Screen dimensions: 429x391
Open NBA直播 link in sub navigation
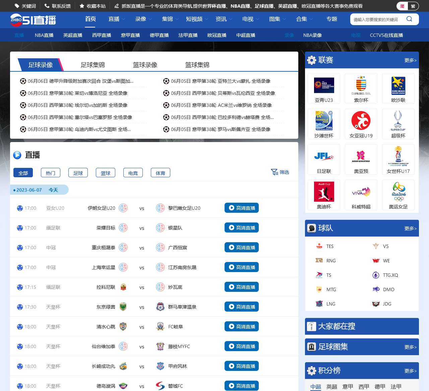pyautogui.click(x=44, y=35)
